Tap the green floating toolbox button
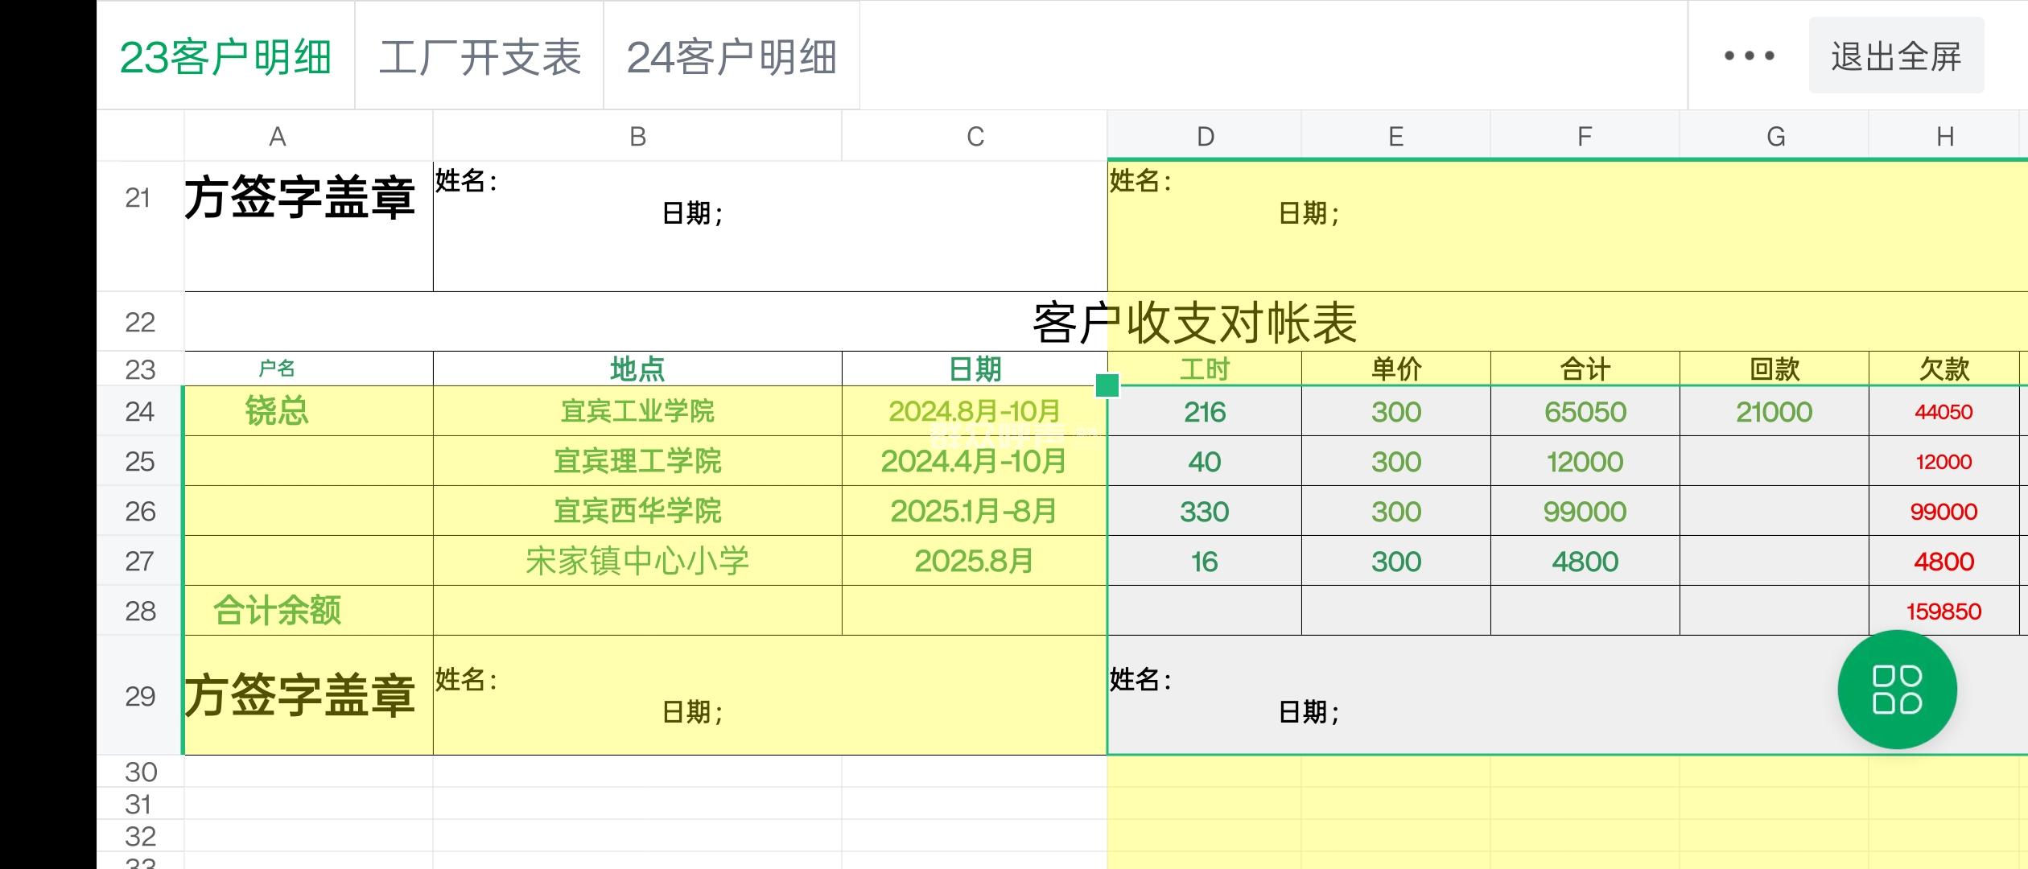This screenshot has height=869, width=2028. (1897, 690)
